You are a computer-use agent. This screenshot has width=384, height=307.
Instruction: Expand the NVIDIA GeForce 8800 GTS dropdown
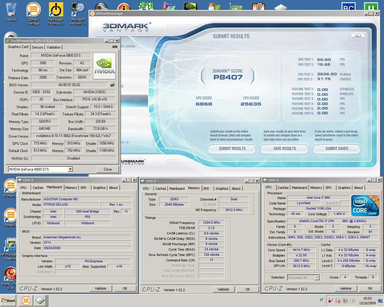(70, 169)
